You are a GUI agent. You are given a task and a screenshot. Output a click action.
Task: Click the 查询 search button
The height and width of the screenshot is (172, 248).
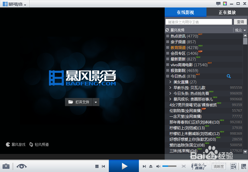(241, 21)
